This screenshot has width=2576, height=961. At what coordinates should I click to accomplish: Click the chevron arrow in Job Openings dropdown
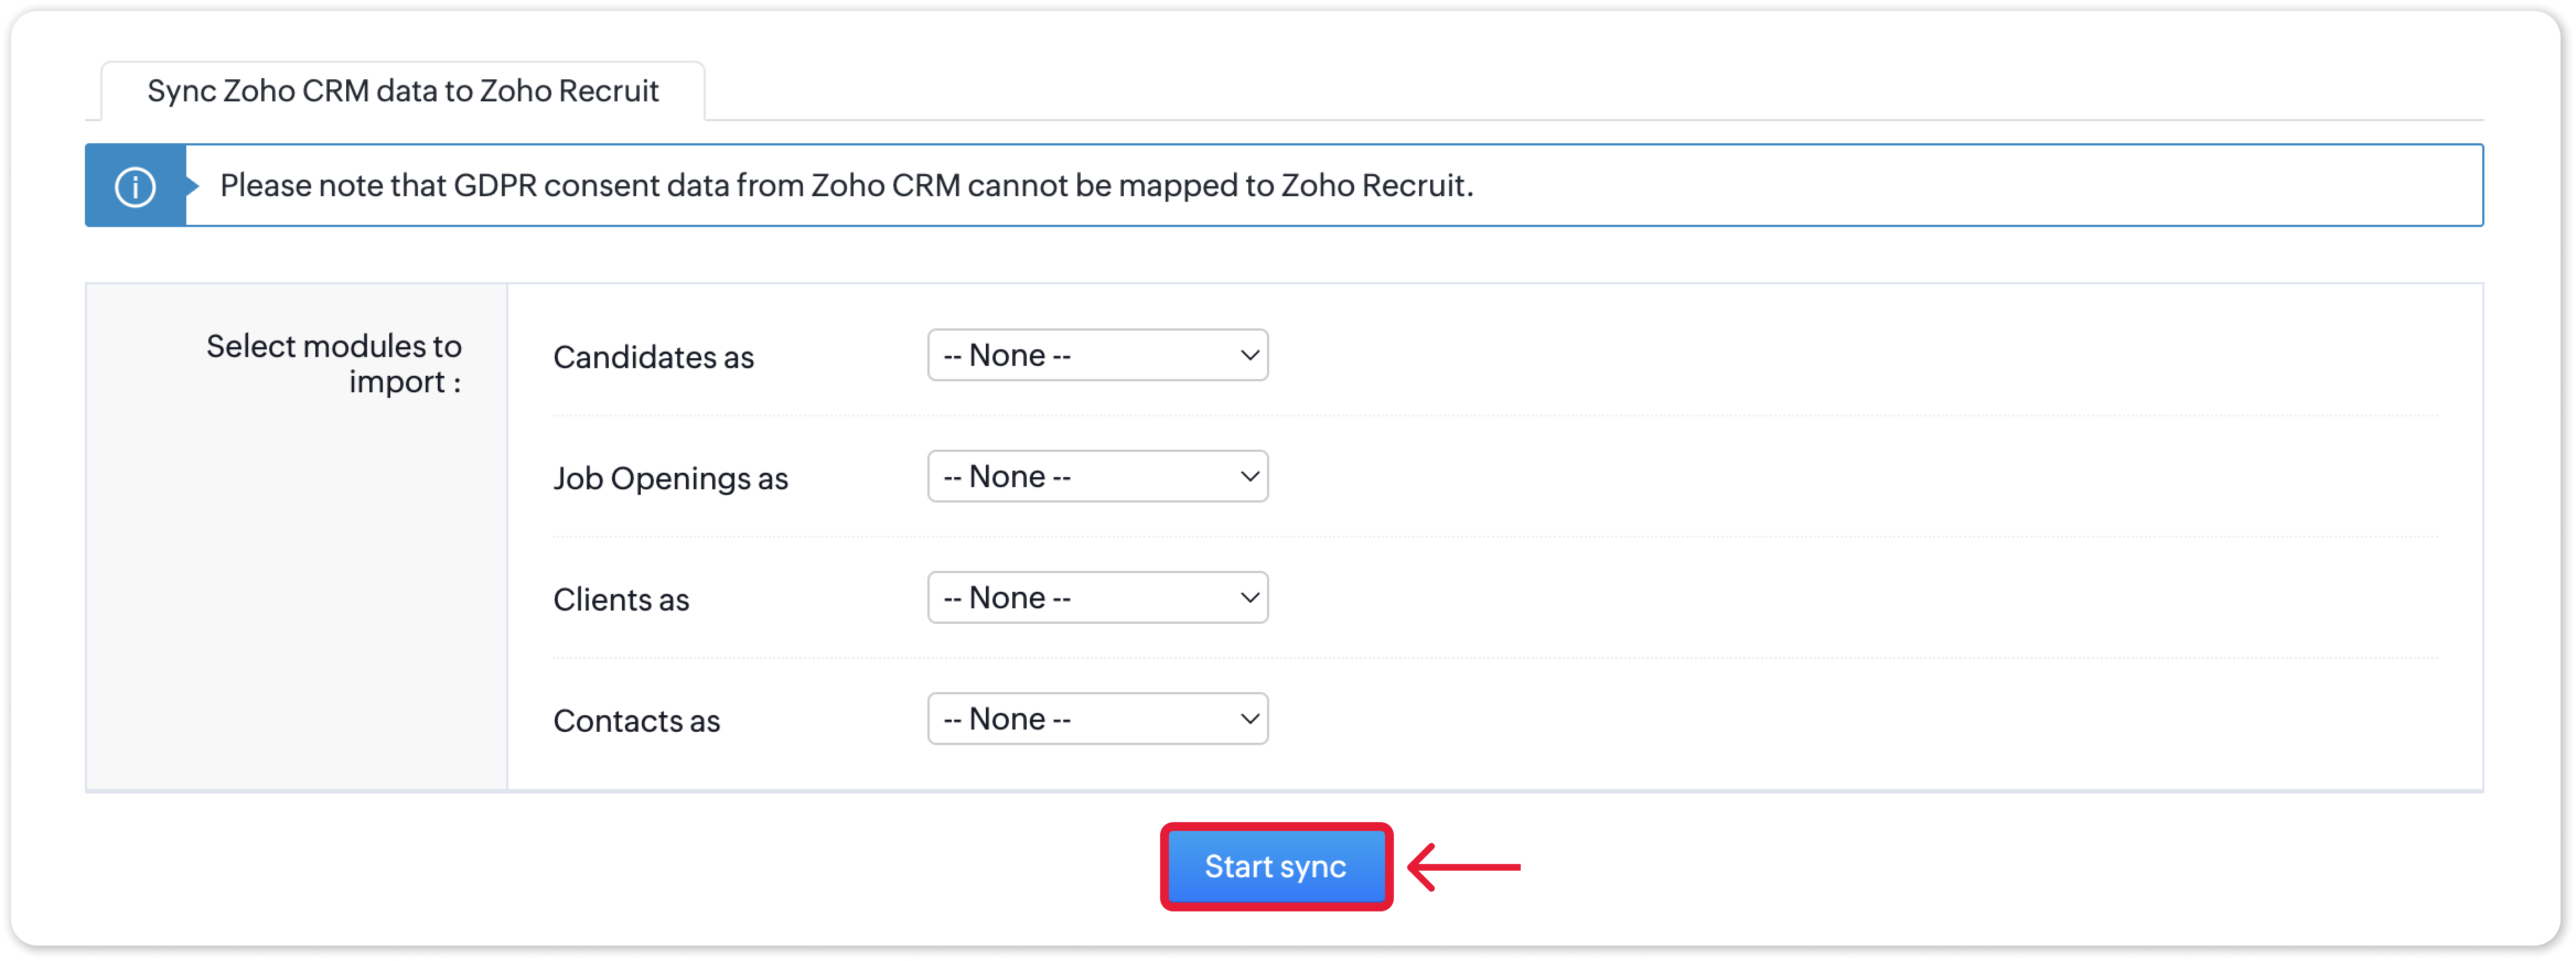coord(1249,477)
